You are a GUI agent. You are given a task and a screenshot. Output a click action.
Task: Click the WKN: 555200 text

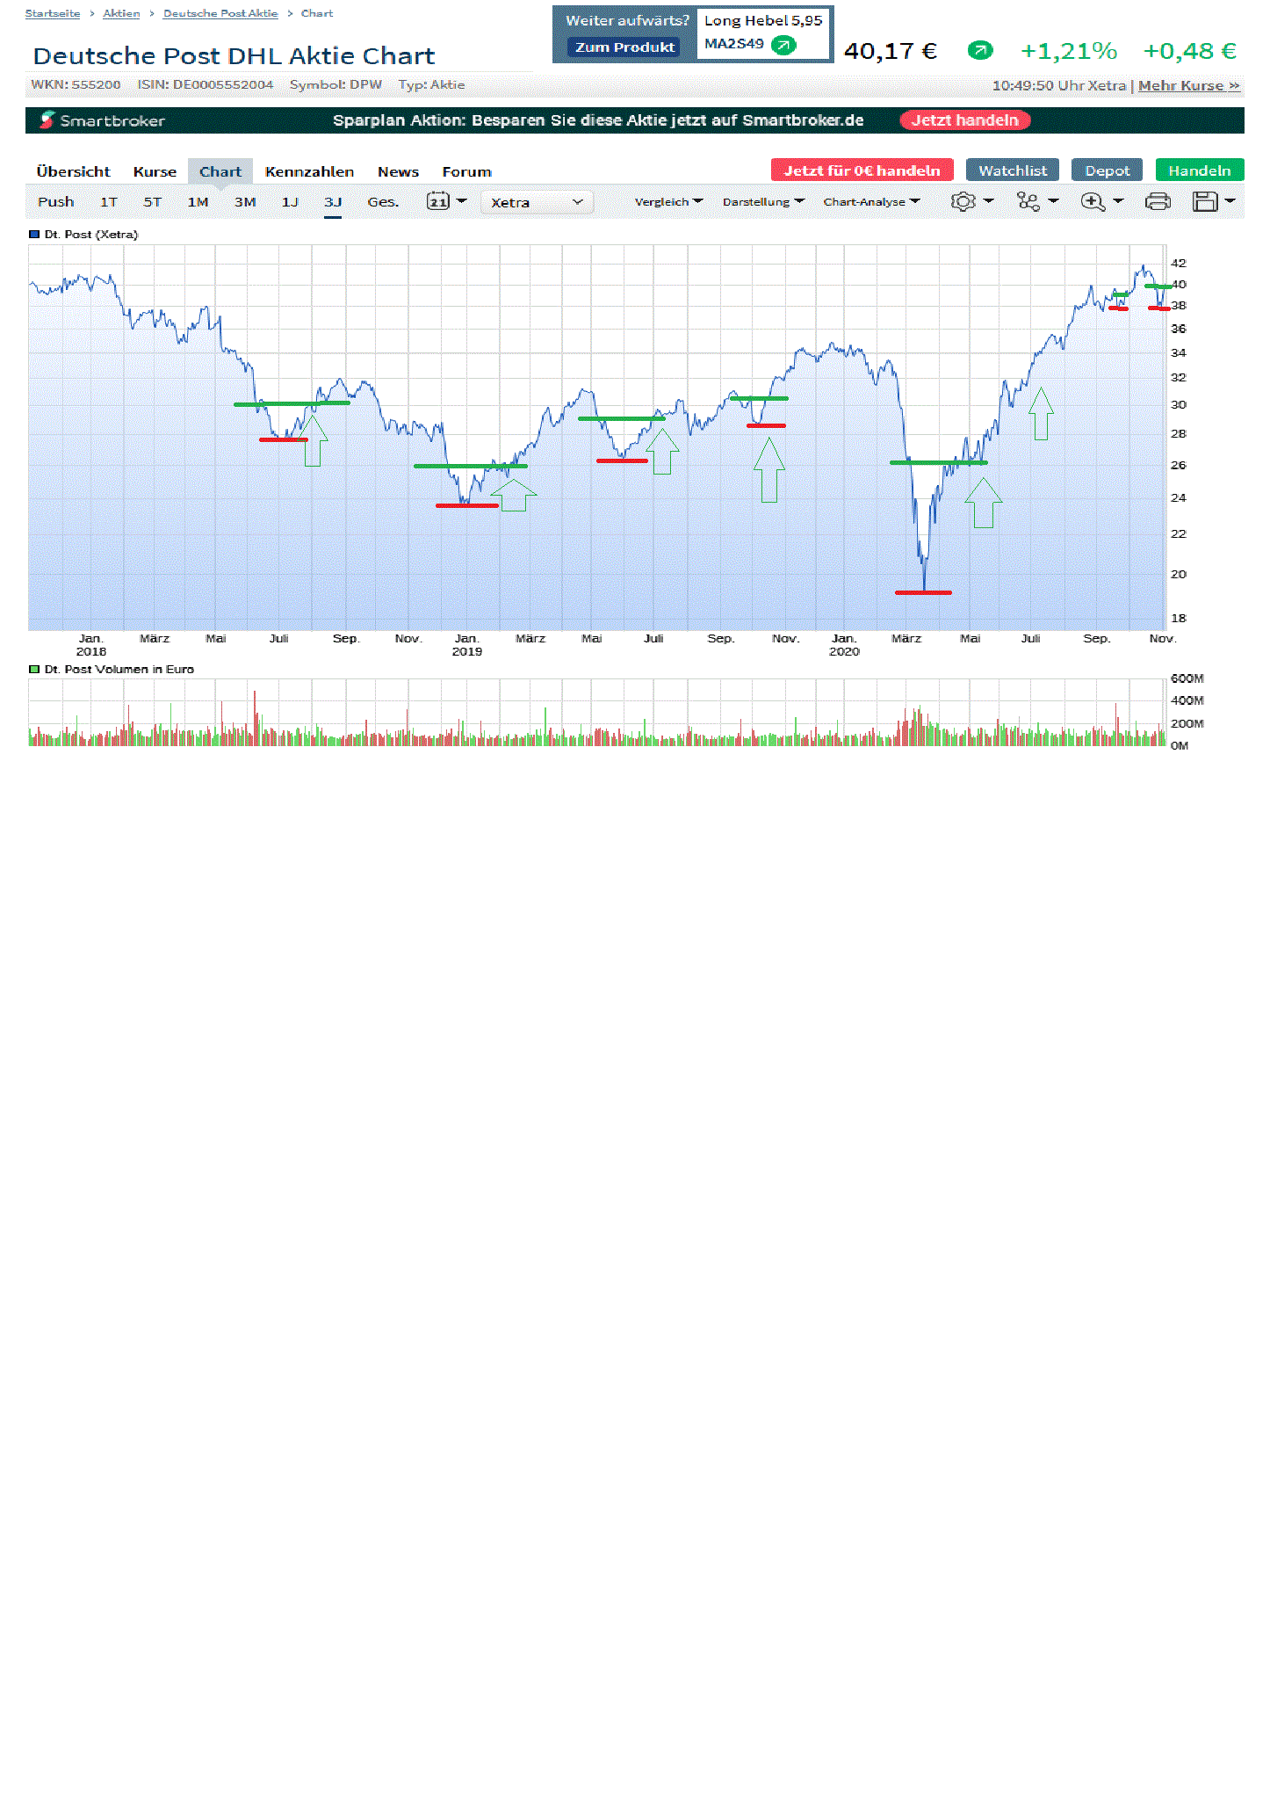pyautogui.click(x=76, y=84)
